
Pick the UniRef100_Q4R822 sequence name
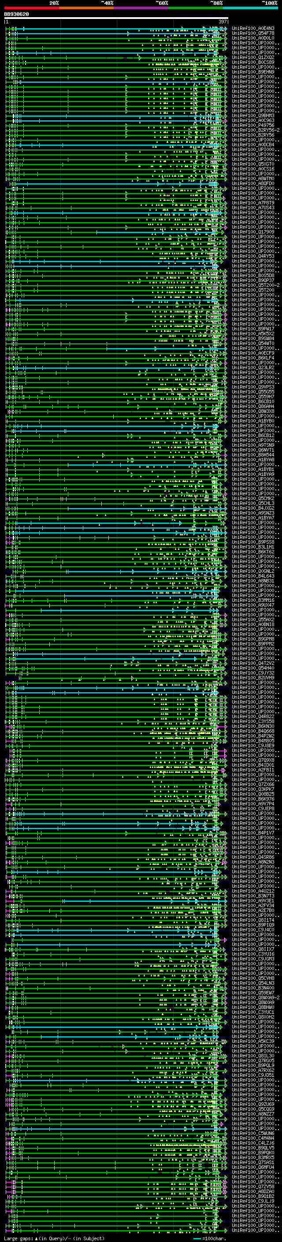(x=252, y=716)
